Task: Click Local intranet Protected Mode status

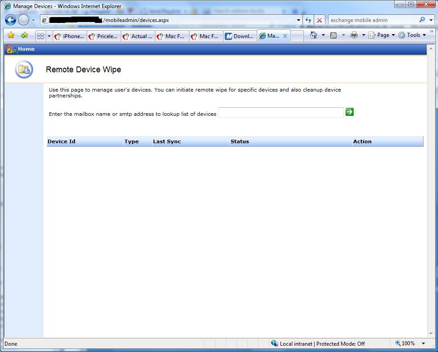Action: (318, 343)
